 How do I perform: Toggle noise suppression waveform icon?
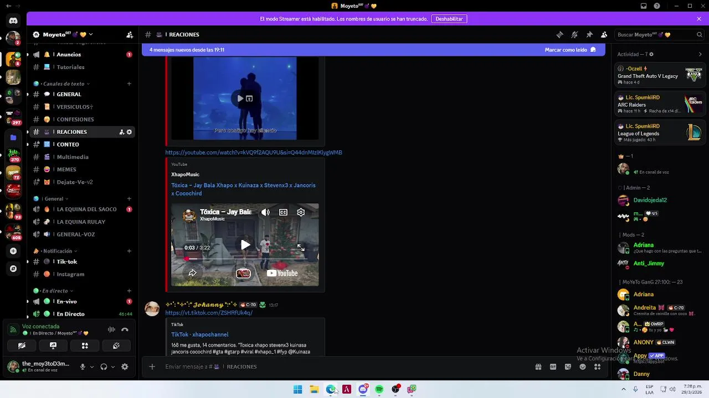pyautogui.click(x=111, y=329)
